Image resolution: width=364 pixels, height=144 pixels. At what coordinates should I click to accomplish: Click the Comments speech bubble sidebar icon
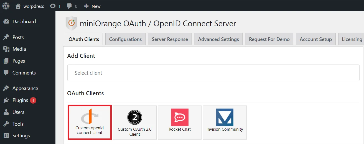(x=6, y=73)
